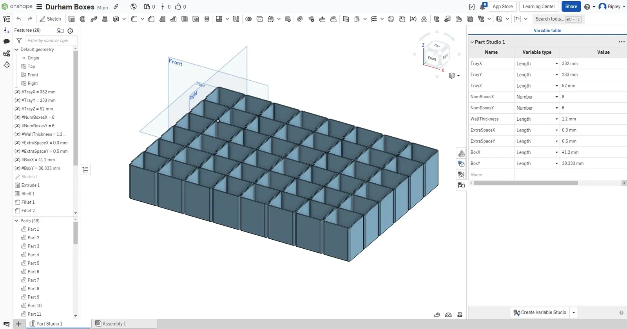The height and width of the screenshot is (329, 627).
Task: Select the Chamfer tool icon
Action: point(151,19)
